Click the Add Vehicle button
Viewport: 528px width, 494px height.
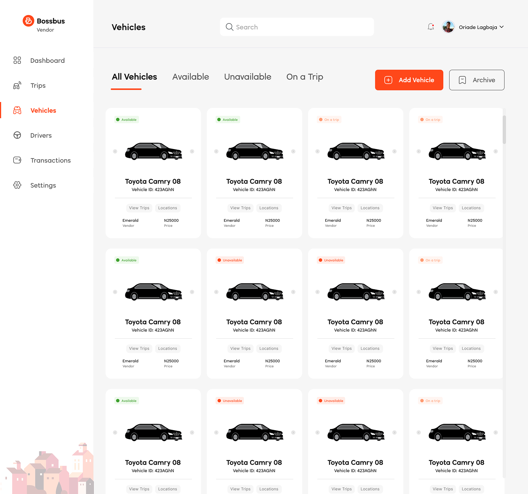[409, 80]
